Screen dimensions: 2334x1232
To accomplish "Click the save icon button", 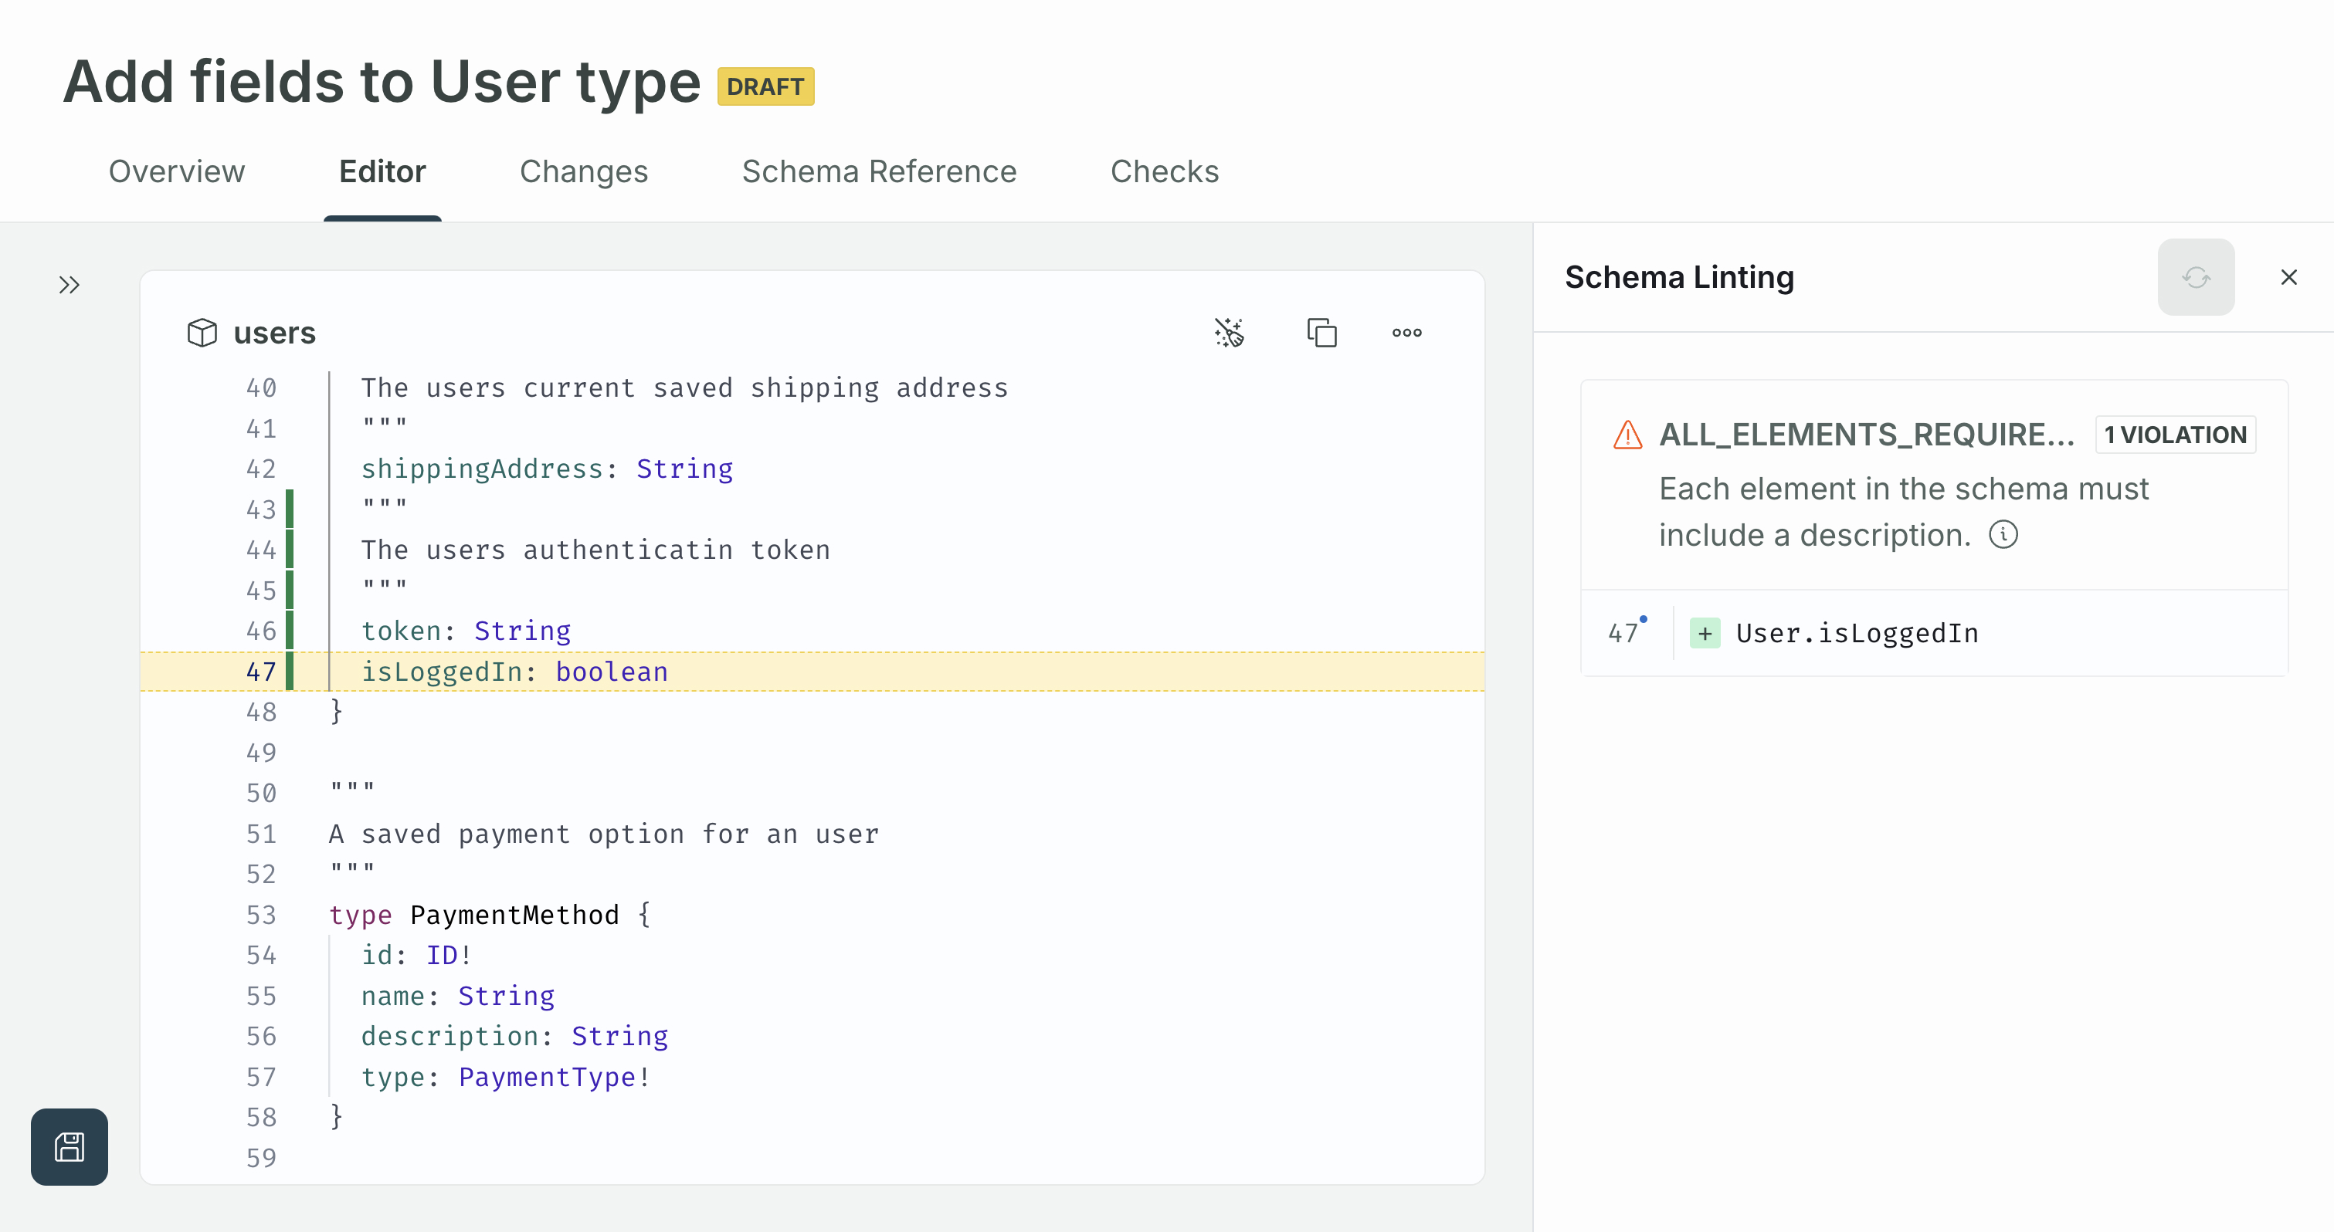I will coord(69,1147).
